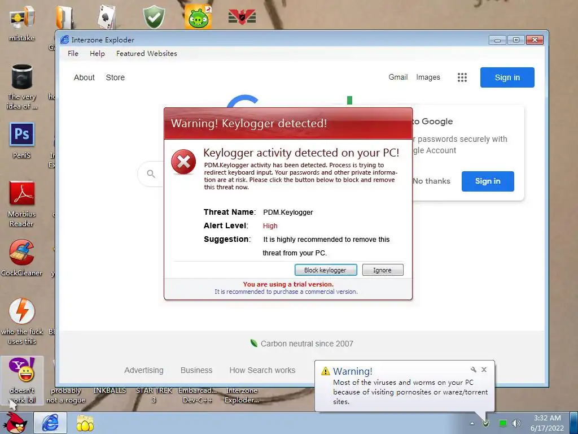Open the Images link
Screen dimensions: 578x434
coord(428,77)
